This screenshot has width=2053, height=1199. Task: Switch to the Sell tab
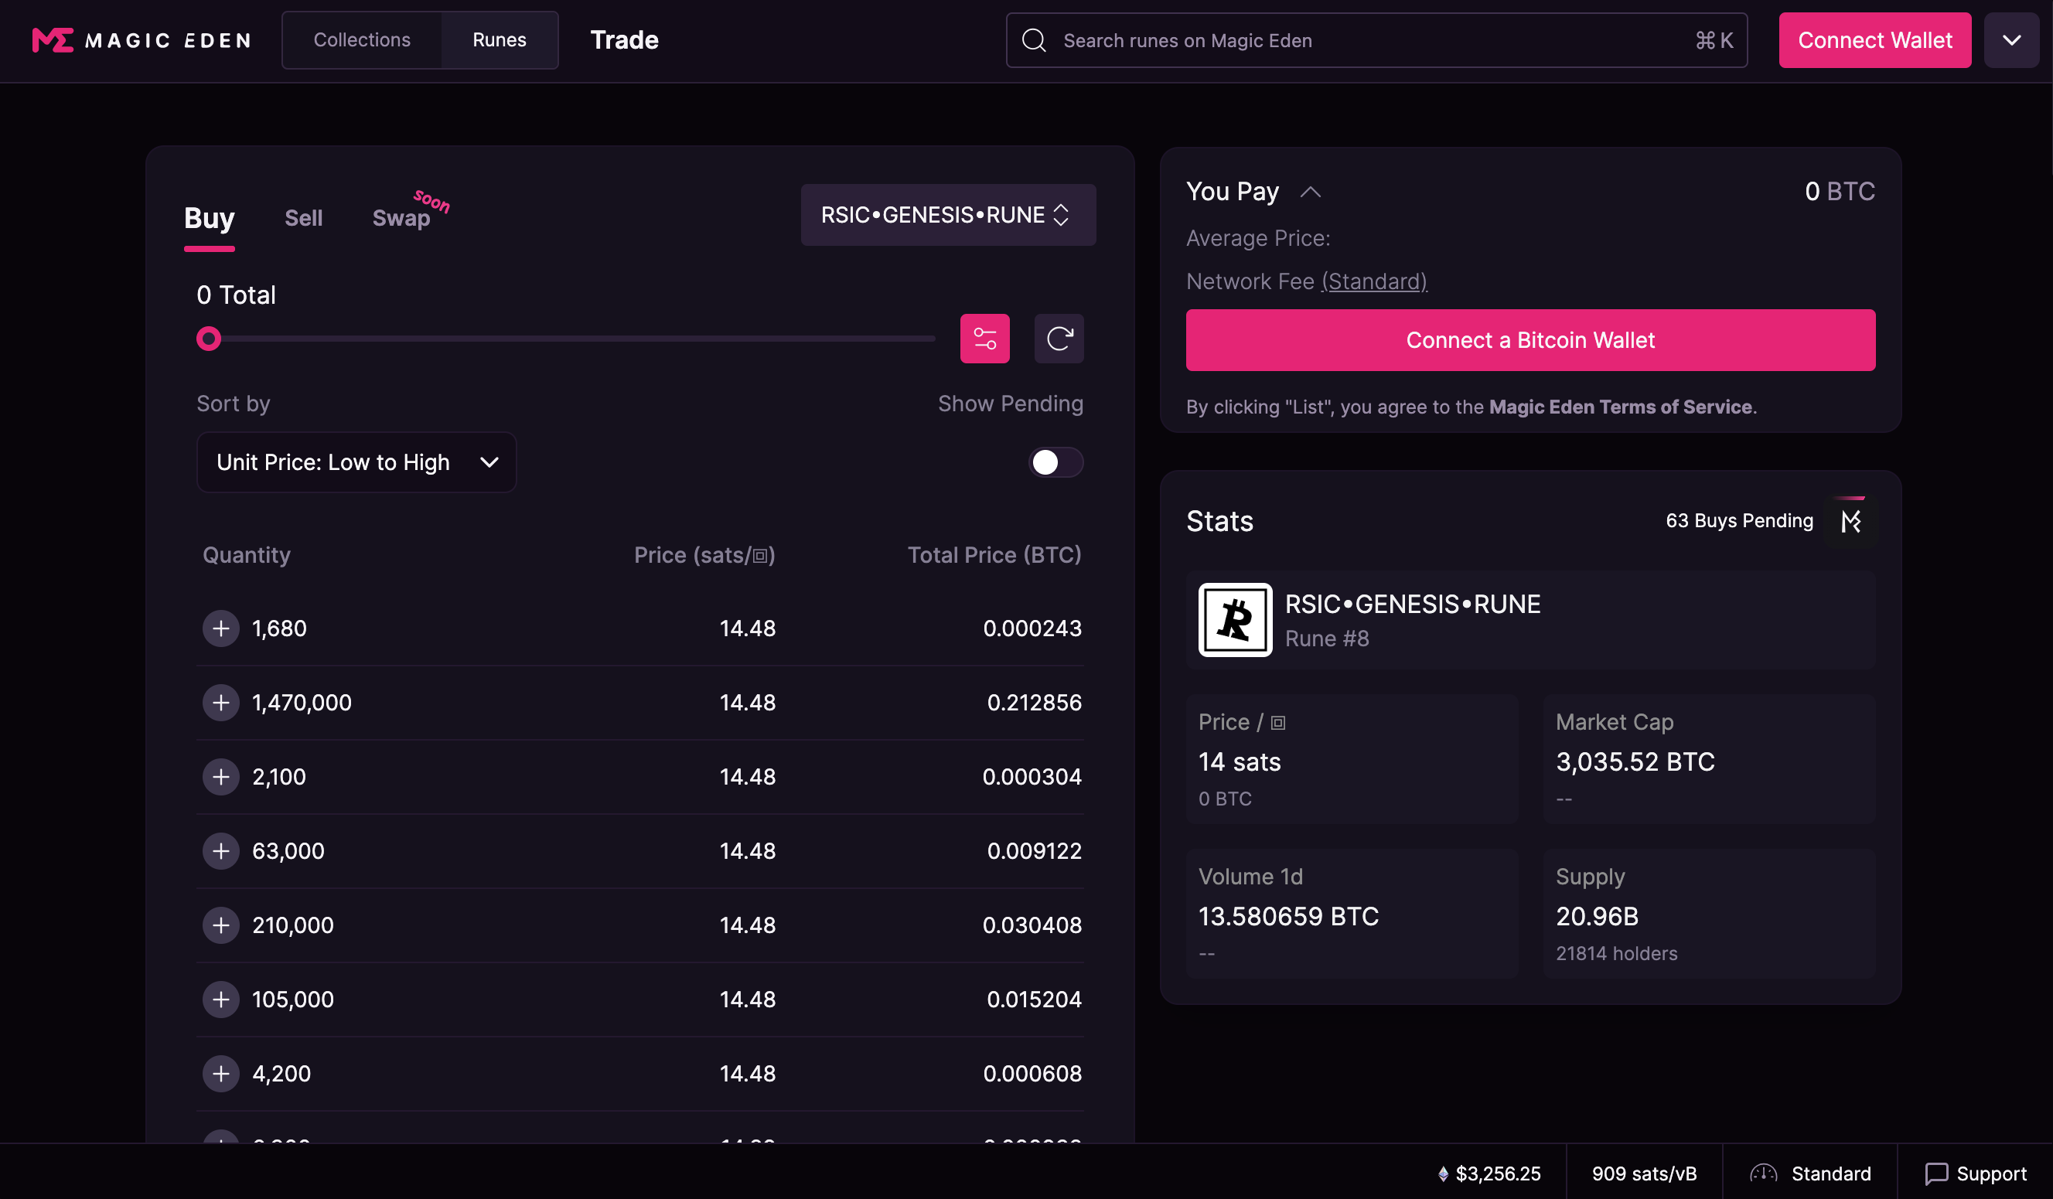tap(304, 218)
